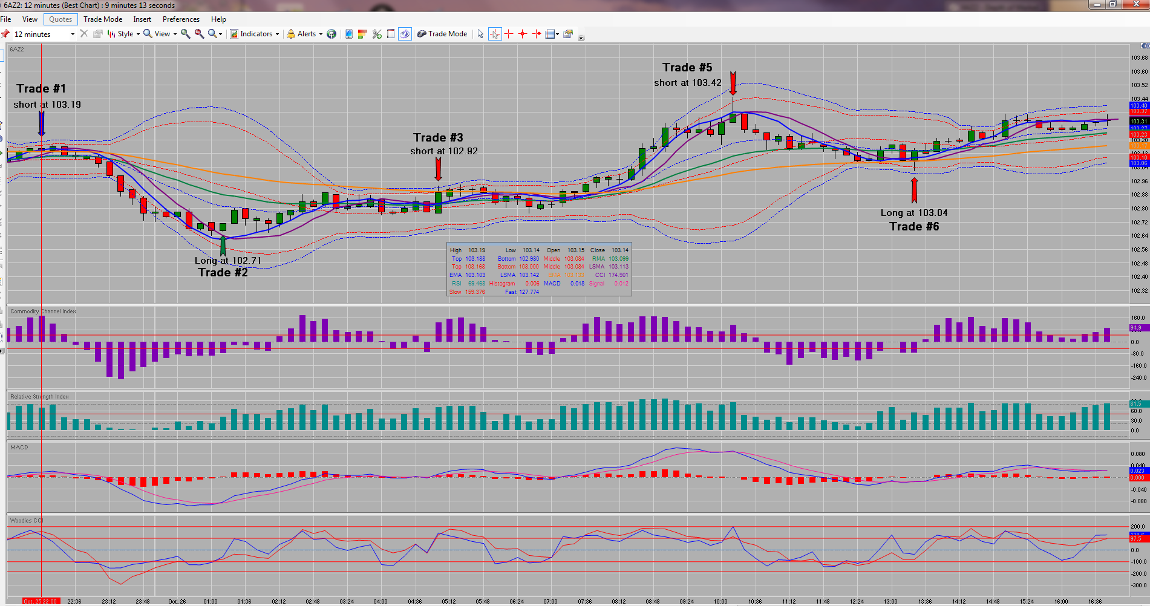Select the 'Trade #6' chart annotation
Image resolution: width=1150 pixels, height=606 pixels.
point(914,227)
